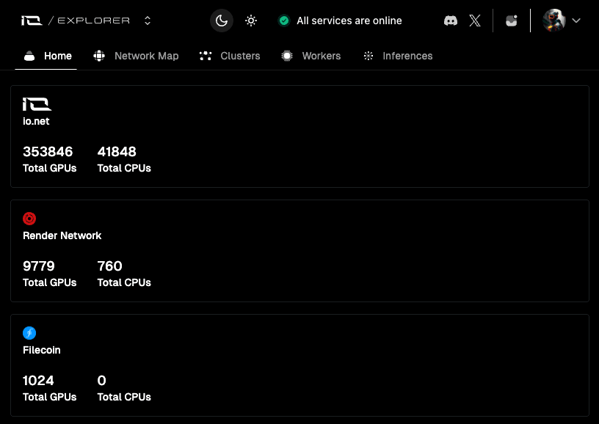The width and height of the screenshot is (599, 424).
Task: Switch to the Network Map tab
Action: pyautogui.click(x=137, y=56)
